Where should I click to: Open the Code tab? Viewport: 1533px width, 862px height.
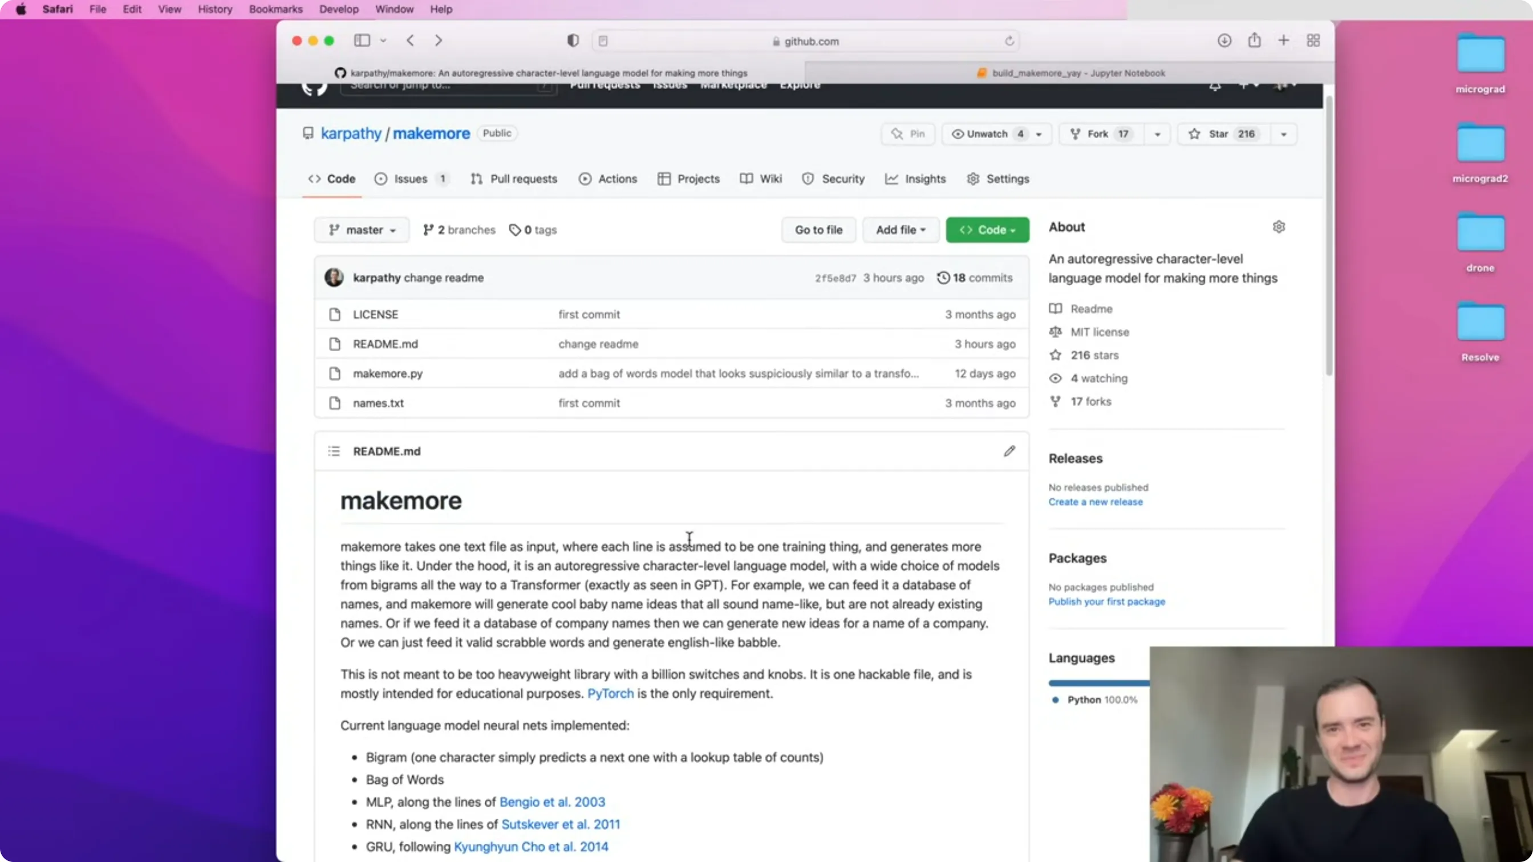click(331, 178)
